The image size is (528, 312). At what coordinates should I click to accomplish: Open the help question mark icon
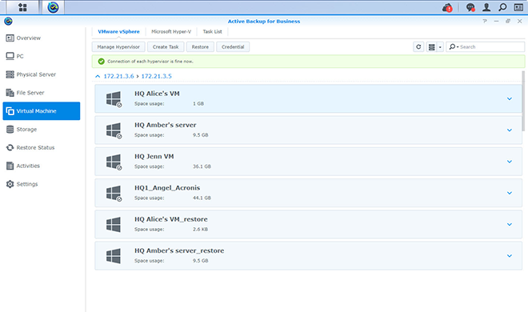(485, 21)
